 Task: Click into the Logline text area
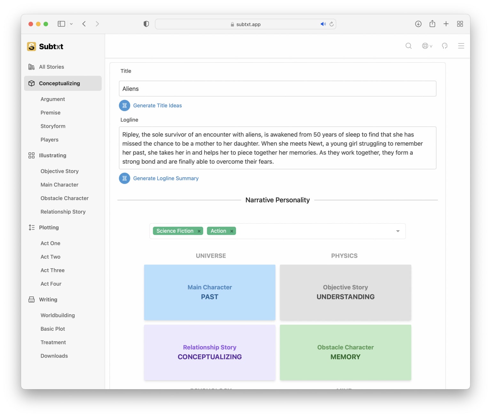click(277, 148)
